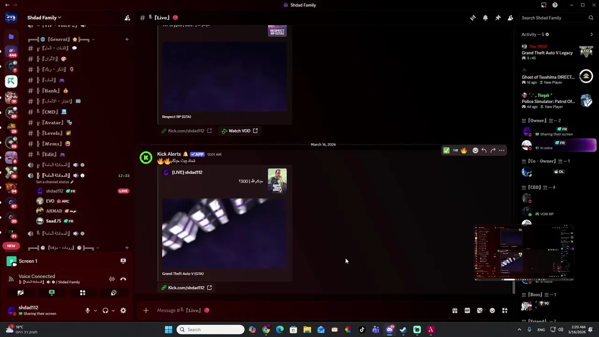React with check mark emoji on message
The width and height of the screenshot is (599, 337).
click(x=446, y=150)
